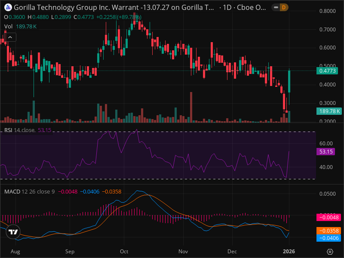Click the TradingView logo icon
Image resolution: width=344 pixels, height=258 pixels.
pos(13,232)
